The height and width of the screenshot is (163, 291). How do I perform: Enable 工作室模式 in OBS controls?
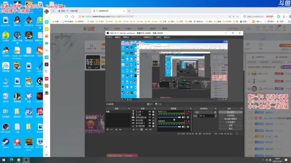(231, 122)
